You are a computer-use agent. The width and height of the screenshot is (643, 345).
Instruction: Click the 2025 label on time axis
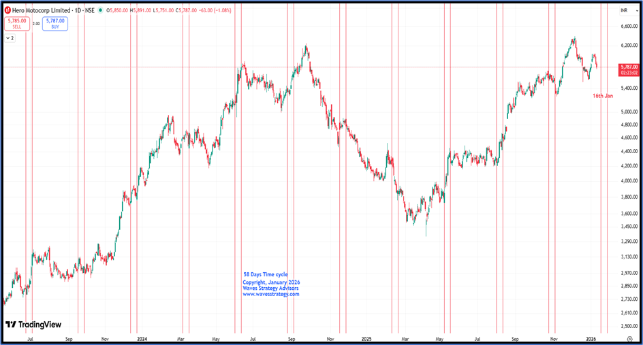366,339
